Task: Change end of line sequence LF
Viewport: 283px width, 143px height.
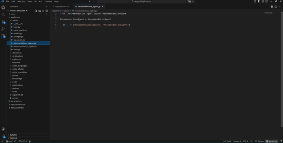Action: coord(251,141)
